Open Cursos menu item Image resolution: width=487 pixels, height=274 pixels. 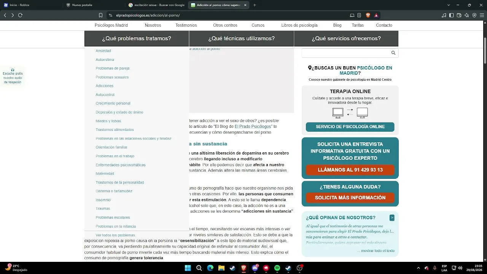pyautogui.click(x=258, y=25)
